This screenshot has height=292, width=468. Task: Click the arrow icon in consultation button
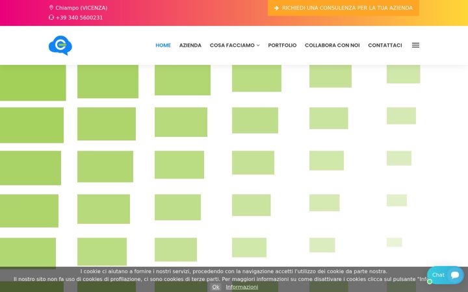(276, 8)
